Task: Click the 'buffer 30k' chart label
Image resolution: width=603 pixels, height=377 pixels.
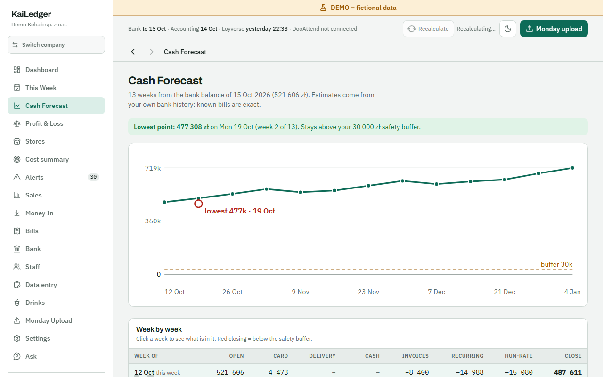Action: tap(556, 264)
